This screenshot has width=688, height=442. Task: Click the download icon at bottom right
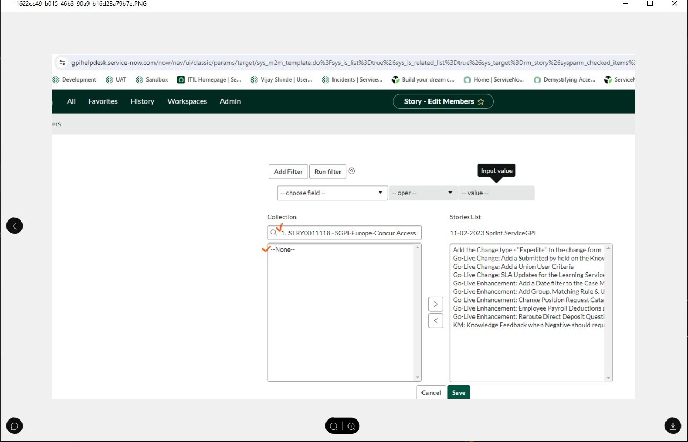pos(672,426)
